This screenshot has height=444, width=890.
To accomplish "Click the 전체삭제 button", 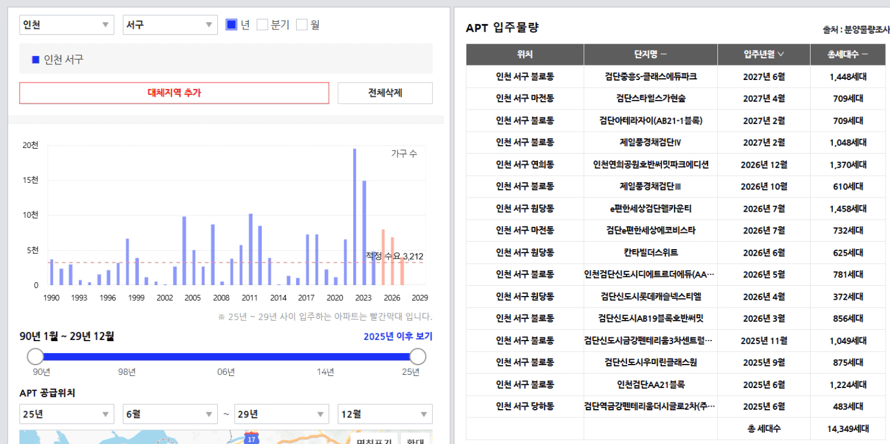I will point(385,93).
